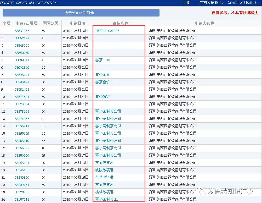This screenshot has height=203, width=262.
Task: Open registration number 38596427
Action: [x=22, y=82]
